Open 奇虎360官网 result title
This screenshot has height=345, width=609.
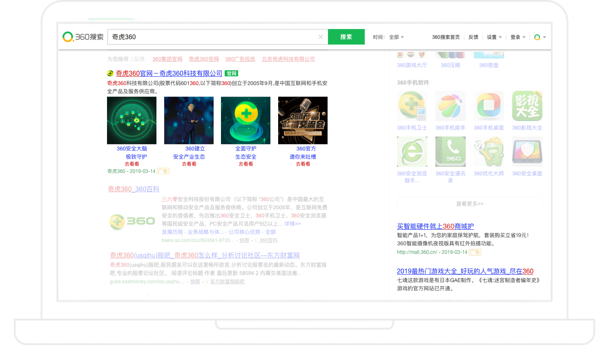(x=169, y=74)
